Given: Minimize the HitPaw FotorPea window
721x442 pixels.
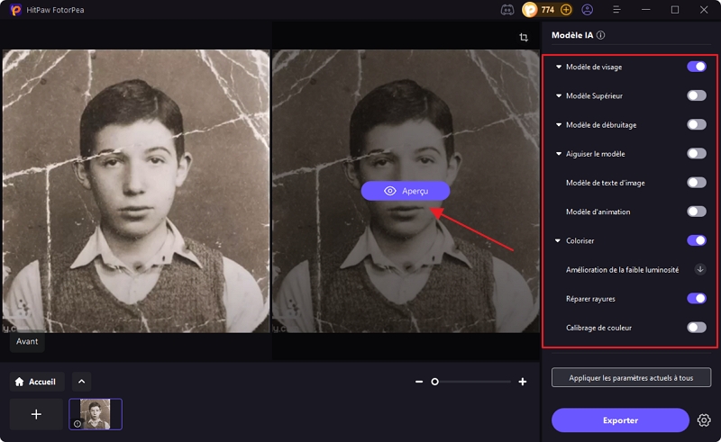Looking at the screenshot, I should pyautogui.click(x=645, y=10).
